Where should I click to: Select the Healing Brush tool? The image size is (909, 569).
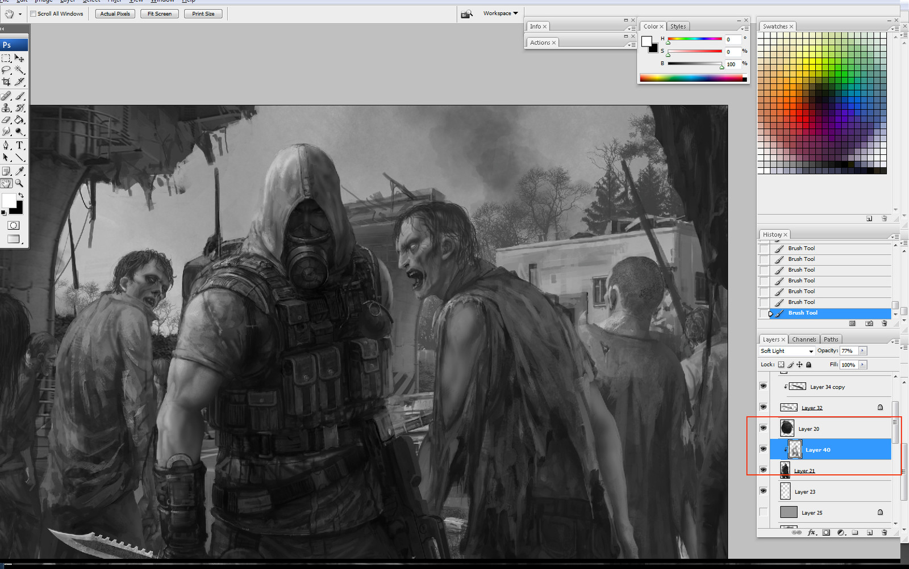click(6, 96)
